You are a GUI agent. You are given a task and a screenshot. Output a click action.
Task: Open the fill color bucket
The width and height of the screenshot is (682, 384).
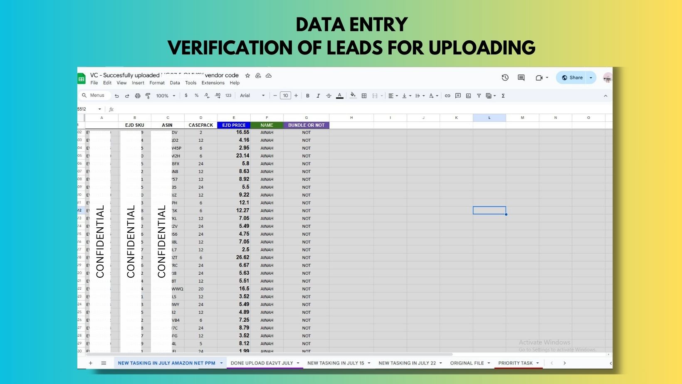(x=353, y=96)
